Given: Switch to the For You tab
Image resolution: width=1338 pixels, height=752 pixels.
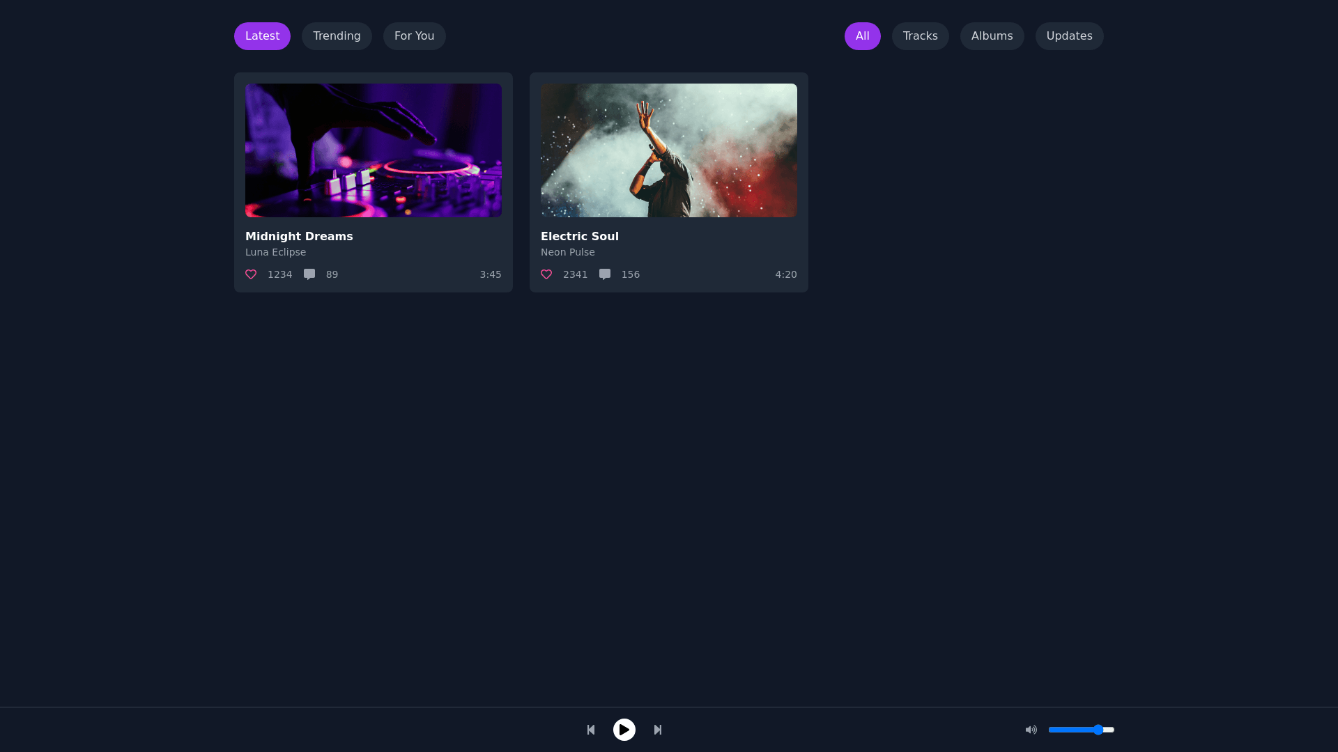Looking at the screenshot, I should point(414,36).
